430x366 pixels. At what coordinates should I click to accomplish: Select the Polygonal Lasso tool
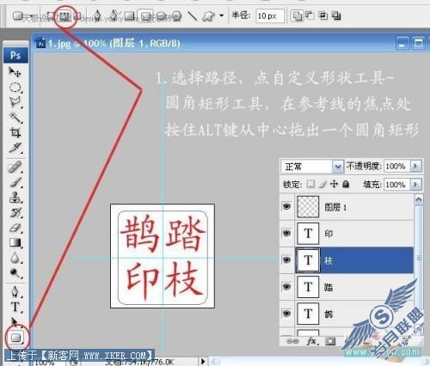pos(15,102)
